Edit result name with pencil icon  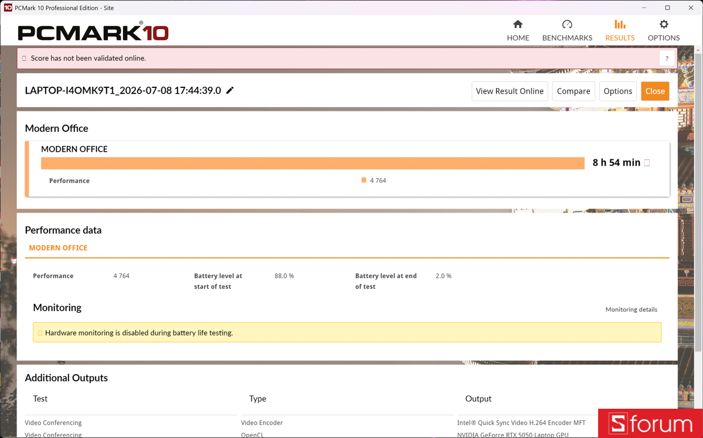tap(230, 90)
